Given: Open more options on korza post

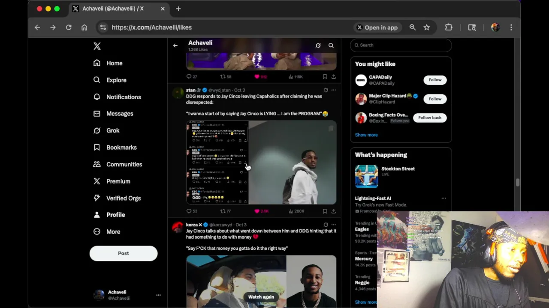Looking at the screenshot, I should [333, 225].
